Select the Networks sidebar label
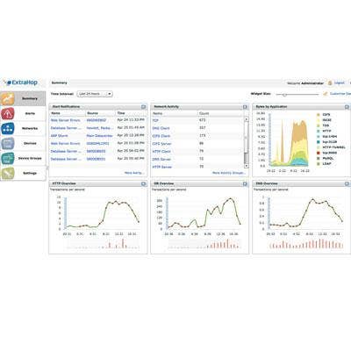This screenshot has width=351, height=351. 30,128
